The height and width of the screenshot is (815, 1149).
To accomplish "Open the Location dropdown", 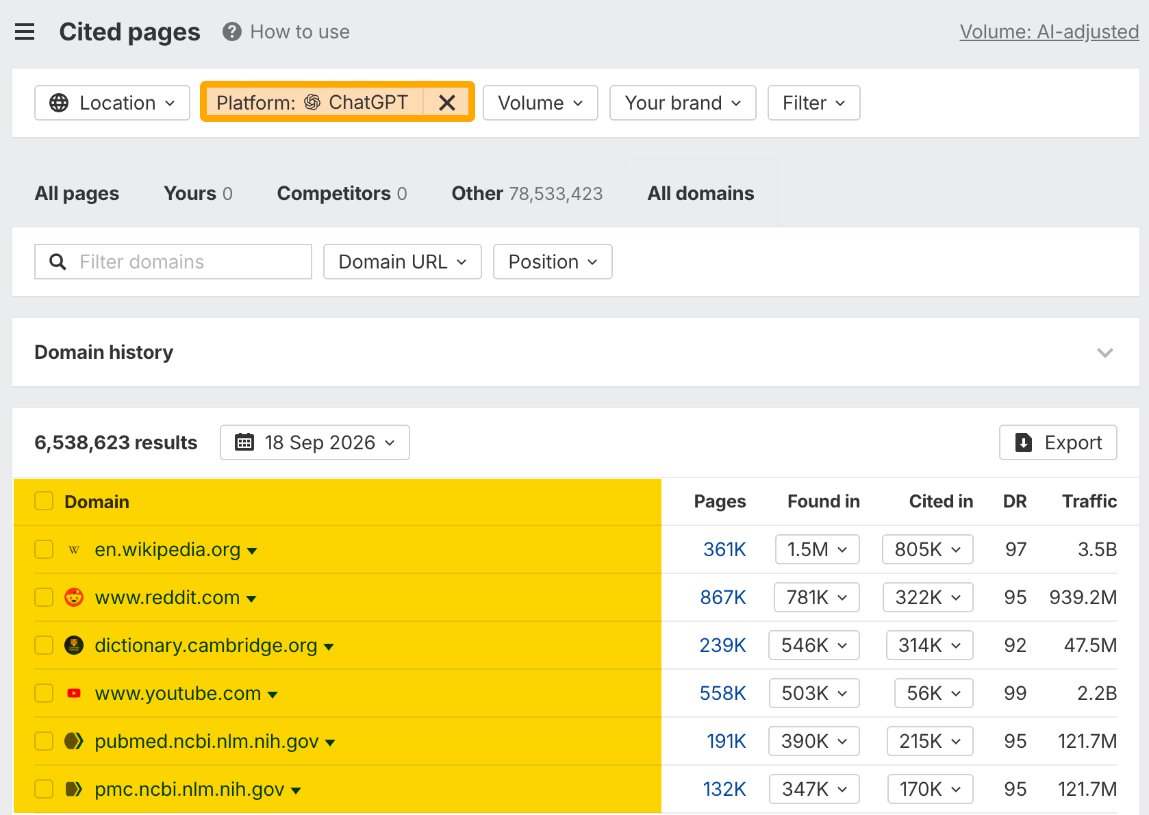I will pos(112,103).
